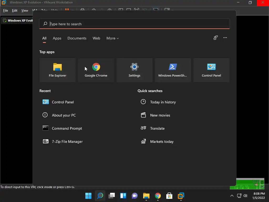Open the three-dots search options menu
This screenshot has height=202, width=269.
[x=225, y=38]
